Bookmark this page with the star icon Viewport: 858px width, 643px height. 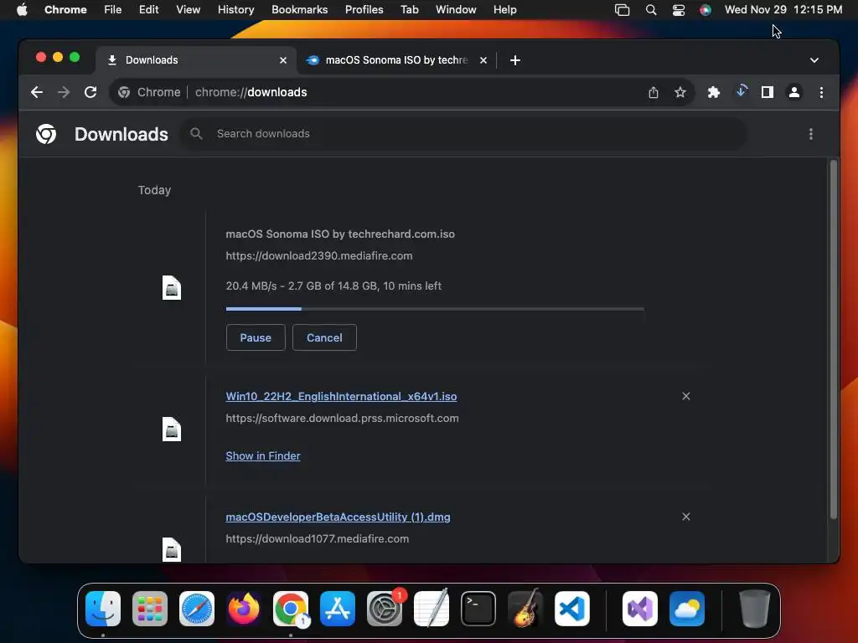click(x=680, y=92)
